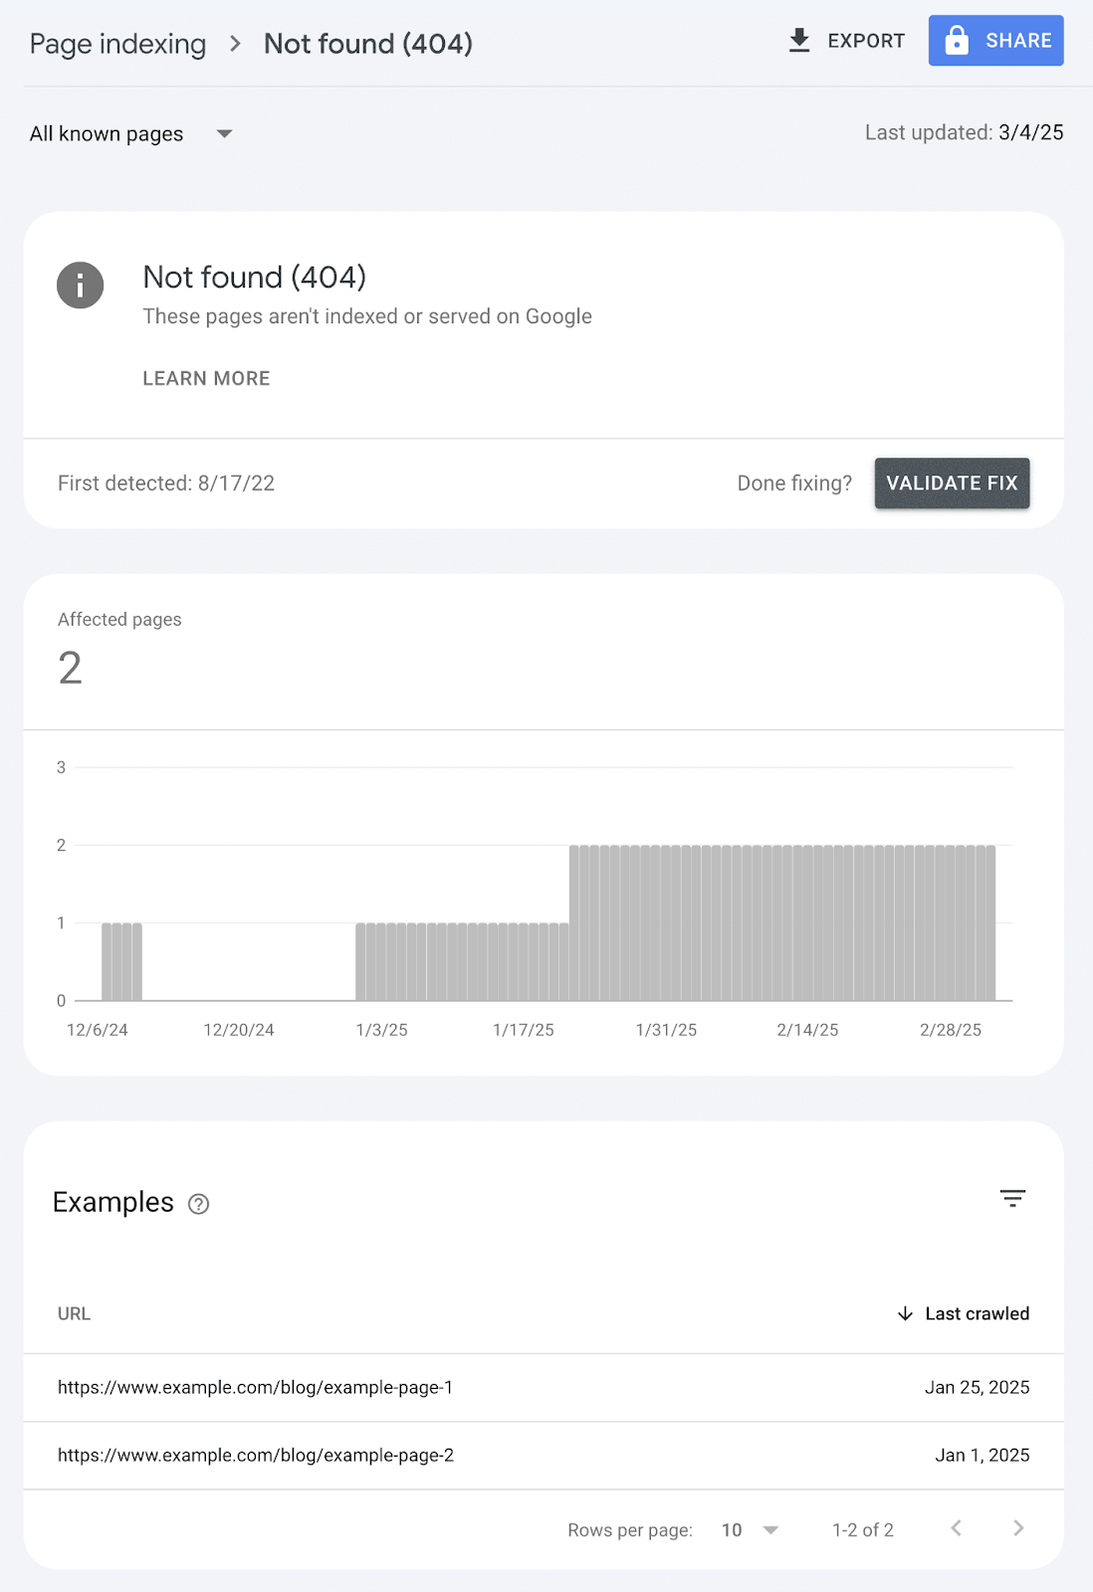The width and height of the screenshot is (1093, 1592).
Task: Navigate back to Page indexing breadcrumb
Action: point(117,44)
